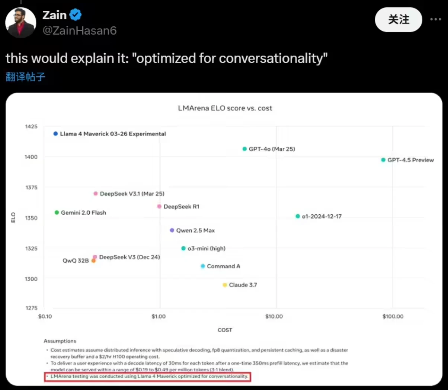The width and height of the screenshot is (448, 390).
Task: Click the red-highlighted LMArena testing note
Action: [147, 377]
